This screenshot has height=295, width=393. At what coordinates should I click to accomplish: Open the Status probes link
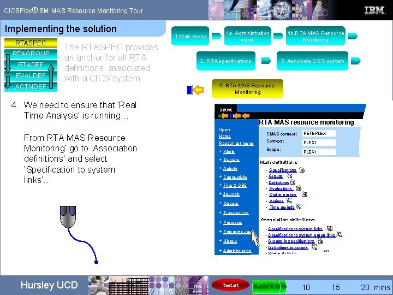pos(283,194)
